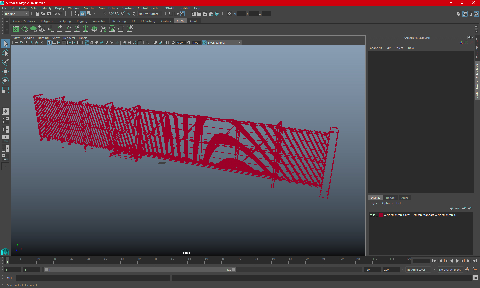Select the arrow Select tool
Image resolution: width=480 pixels, height=288 pixels.
click(5, 44)
